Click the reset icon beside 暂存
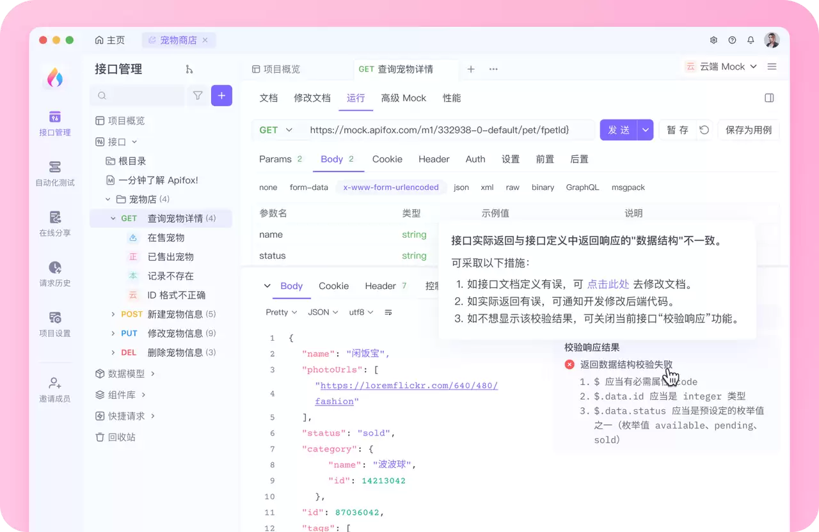 [x=704, y=130]
